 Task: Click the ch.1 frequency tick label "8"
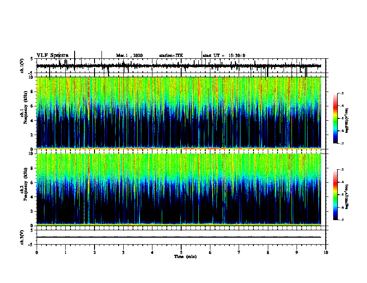(x=32, y=92)
